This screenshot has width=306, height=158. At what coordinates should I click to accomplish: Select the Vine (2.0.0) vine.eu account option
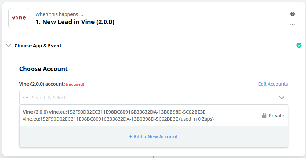pos(154,115)
